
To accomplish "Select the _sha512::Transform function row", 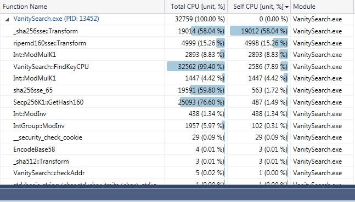I will click(178, 161).
